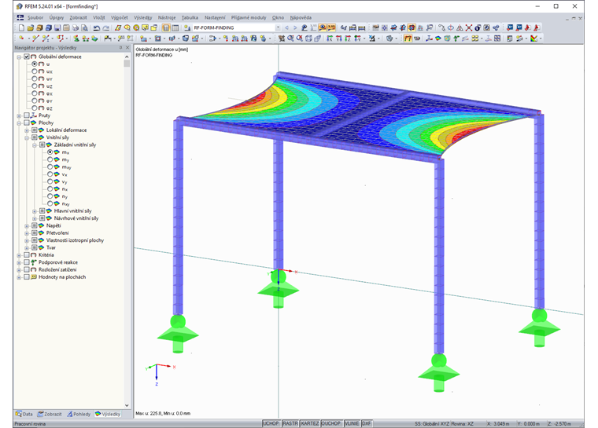
Task: Click the view in X direction icon
Action: [x=330, y=38]
